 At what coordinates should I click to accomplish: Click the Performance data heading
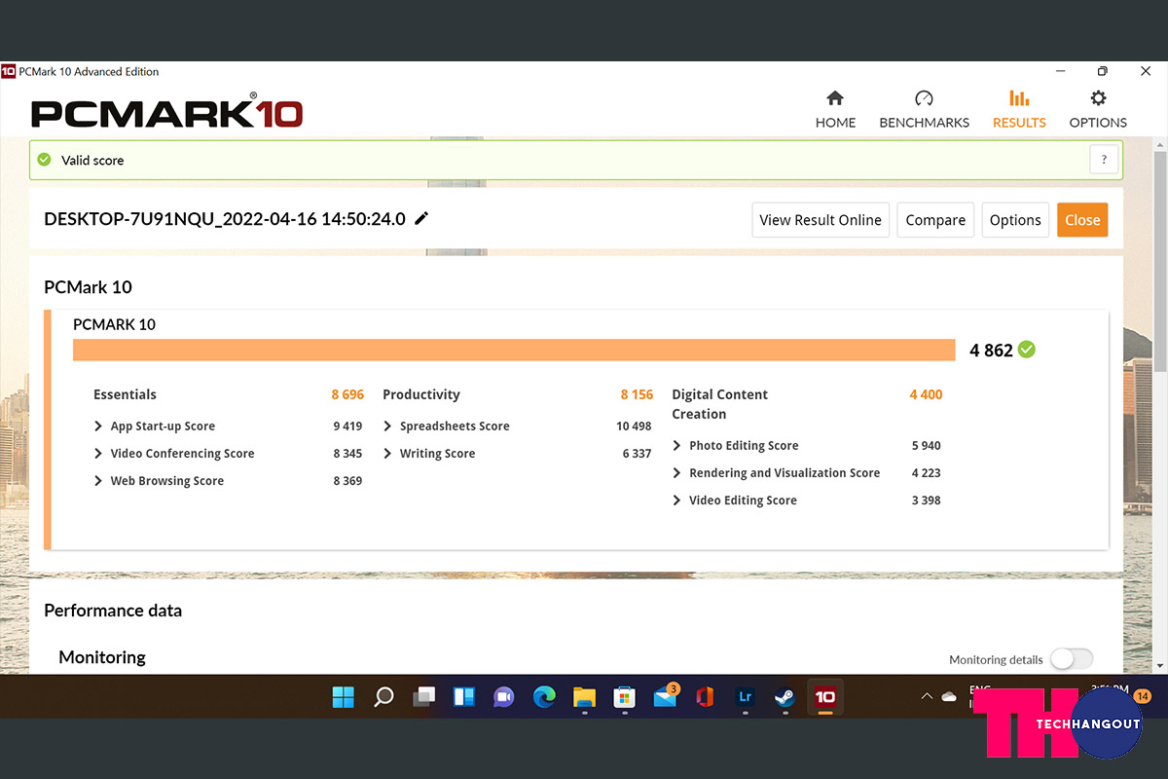point(113,611)
